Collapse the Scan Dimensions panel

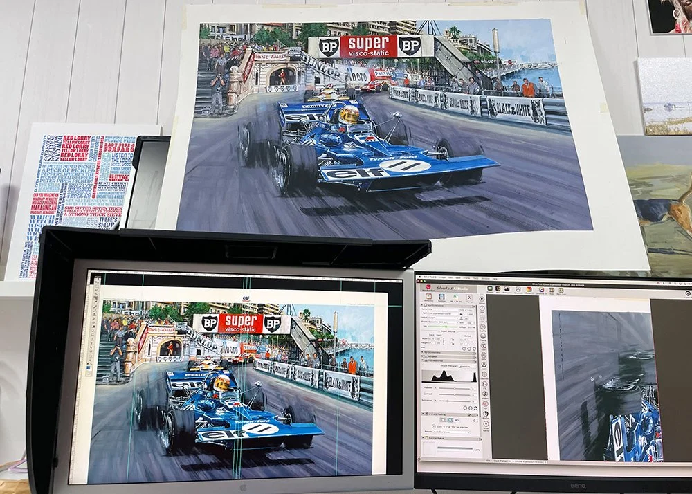coord(422,306)
